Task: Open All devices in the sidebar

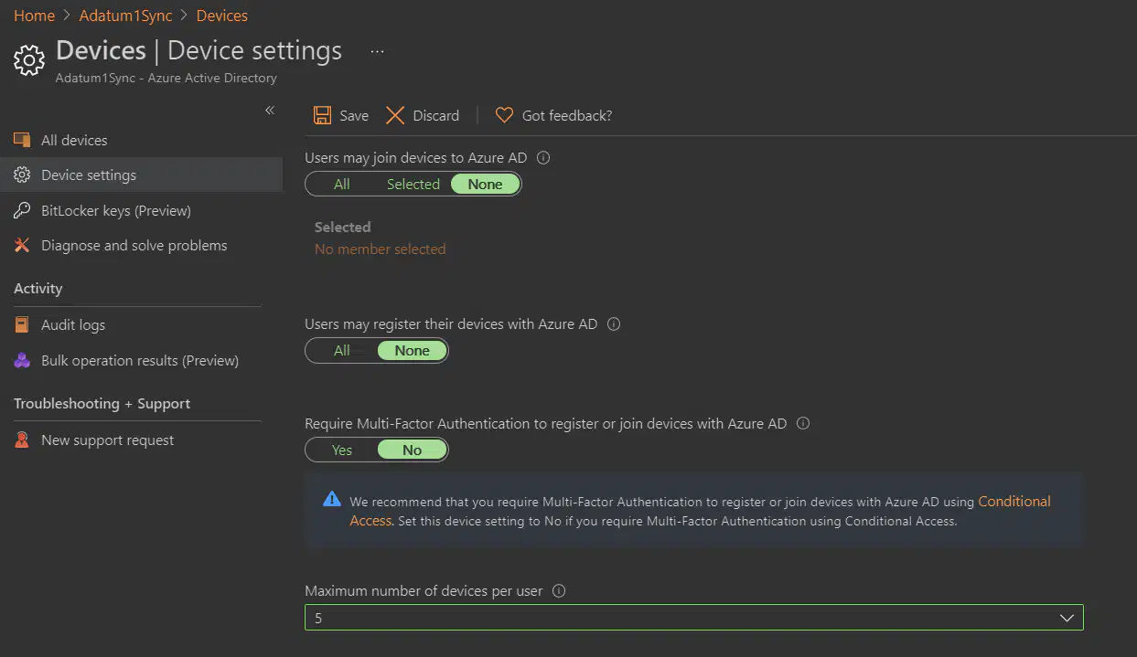Action: pos(142,140)
